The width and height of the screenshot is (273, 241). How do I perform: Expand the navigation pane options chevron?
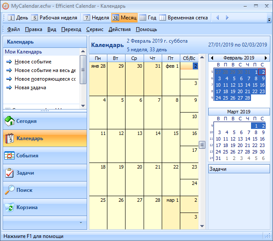coord(80,222)
